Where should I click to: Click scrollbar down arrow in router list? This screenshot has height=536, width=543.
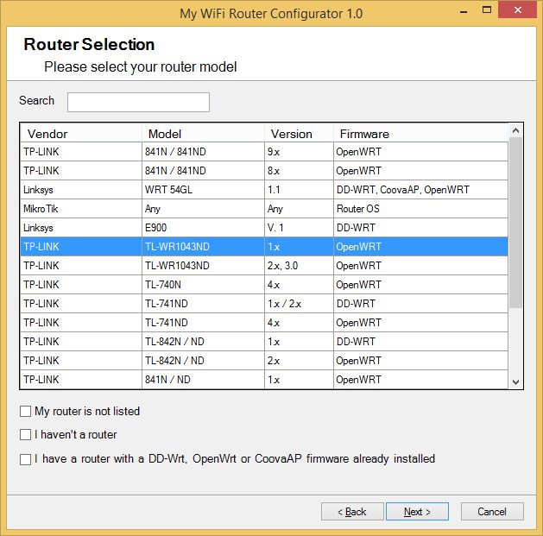(x=515, y=382)
